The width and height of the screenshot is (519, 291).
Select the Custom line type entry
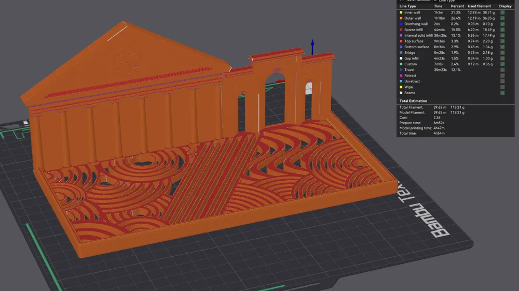(411, 64)
